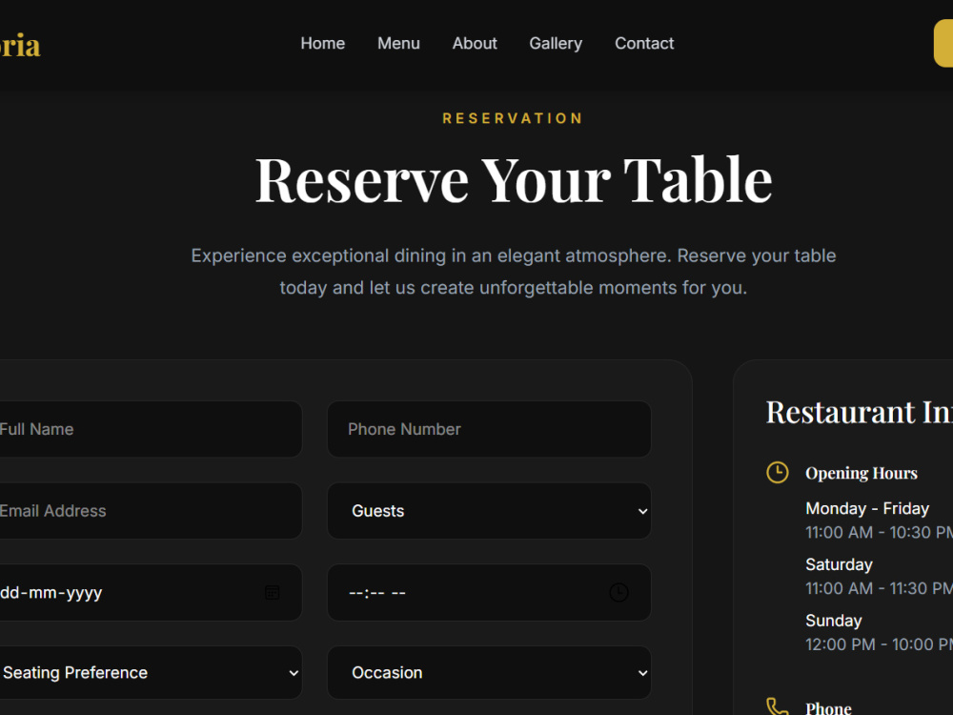Open the Guests dropdown
Screen dimensions: 953x715
pos(489,511)
